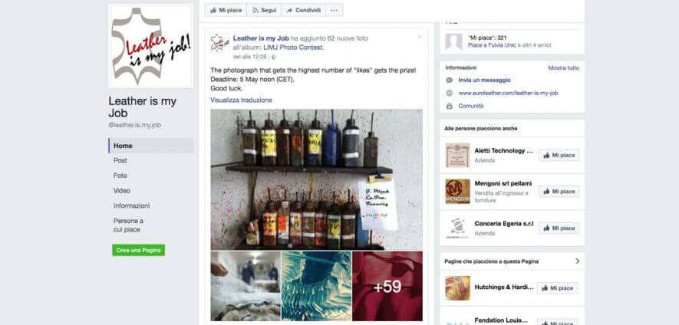Click the Invia un messaggio chat icon
Viewport: 679px width, 325px height.
tap(450, 80)
